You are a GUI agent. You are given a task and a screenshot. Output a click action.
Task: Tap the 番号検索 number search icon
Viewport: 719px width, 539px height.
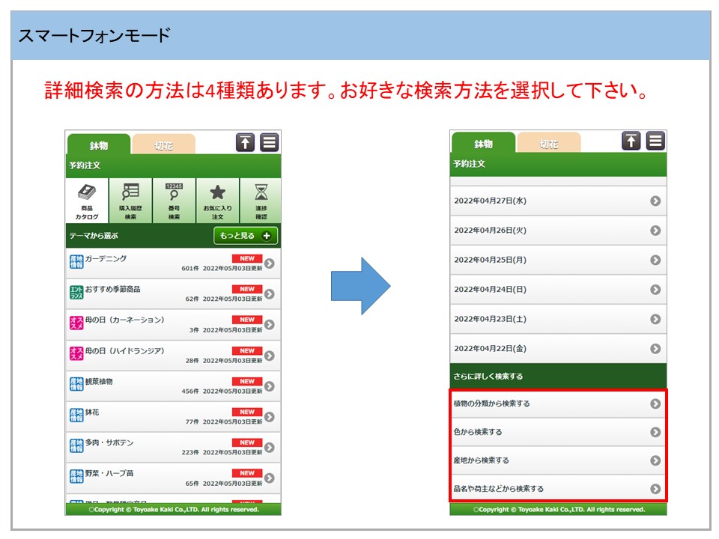coord(174,201)
